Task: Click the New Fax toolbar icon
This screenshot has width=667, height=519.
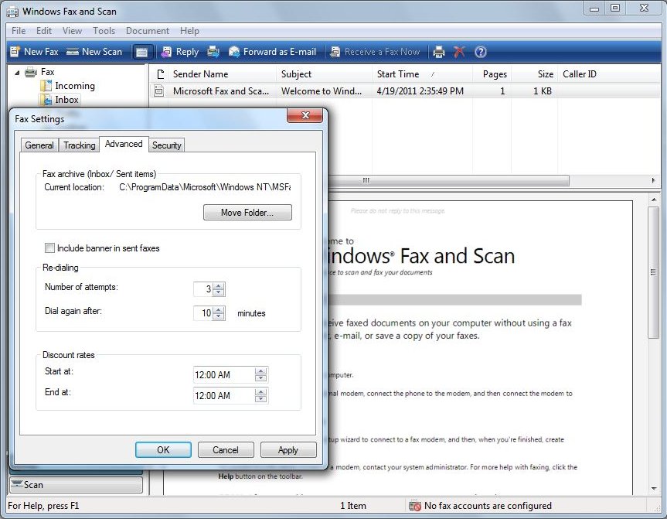Action: [15, 52]
